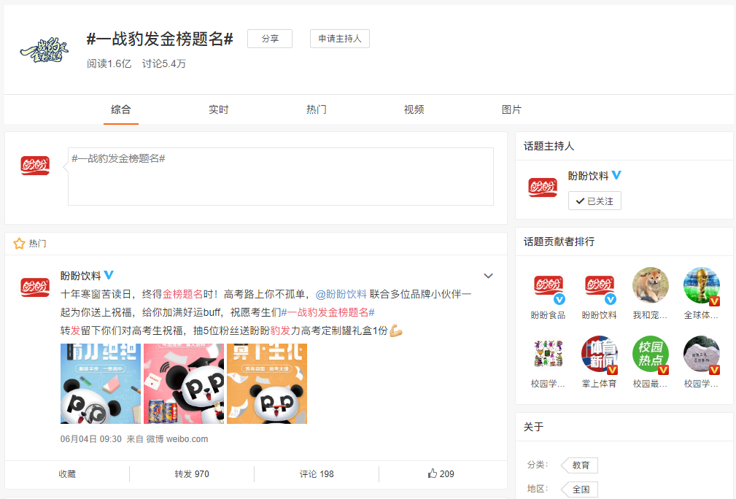Image resolution: width=736 pixels, height=499 pixels.
Task: Click the star icon beside 热门 header
Action: coord(19,243)
